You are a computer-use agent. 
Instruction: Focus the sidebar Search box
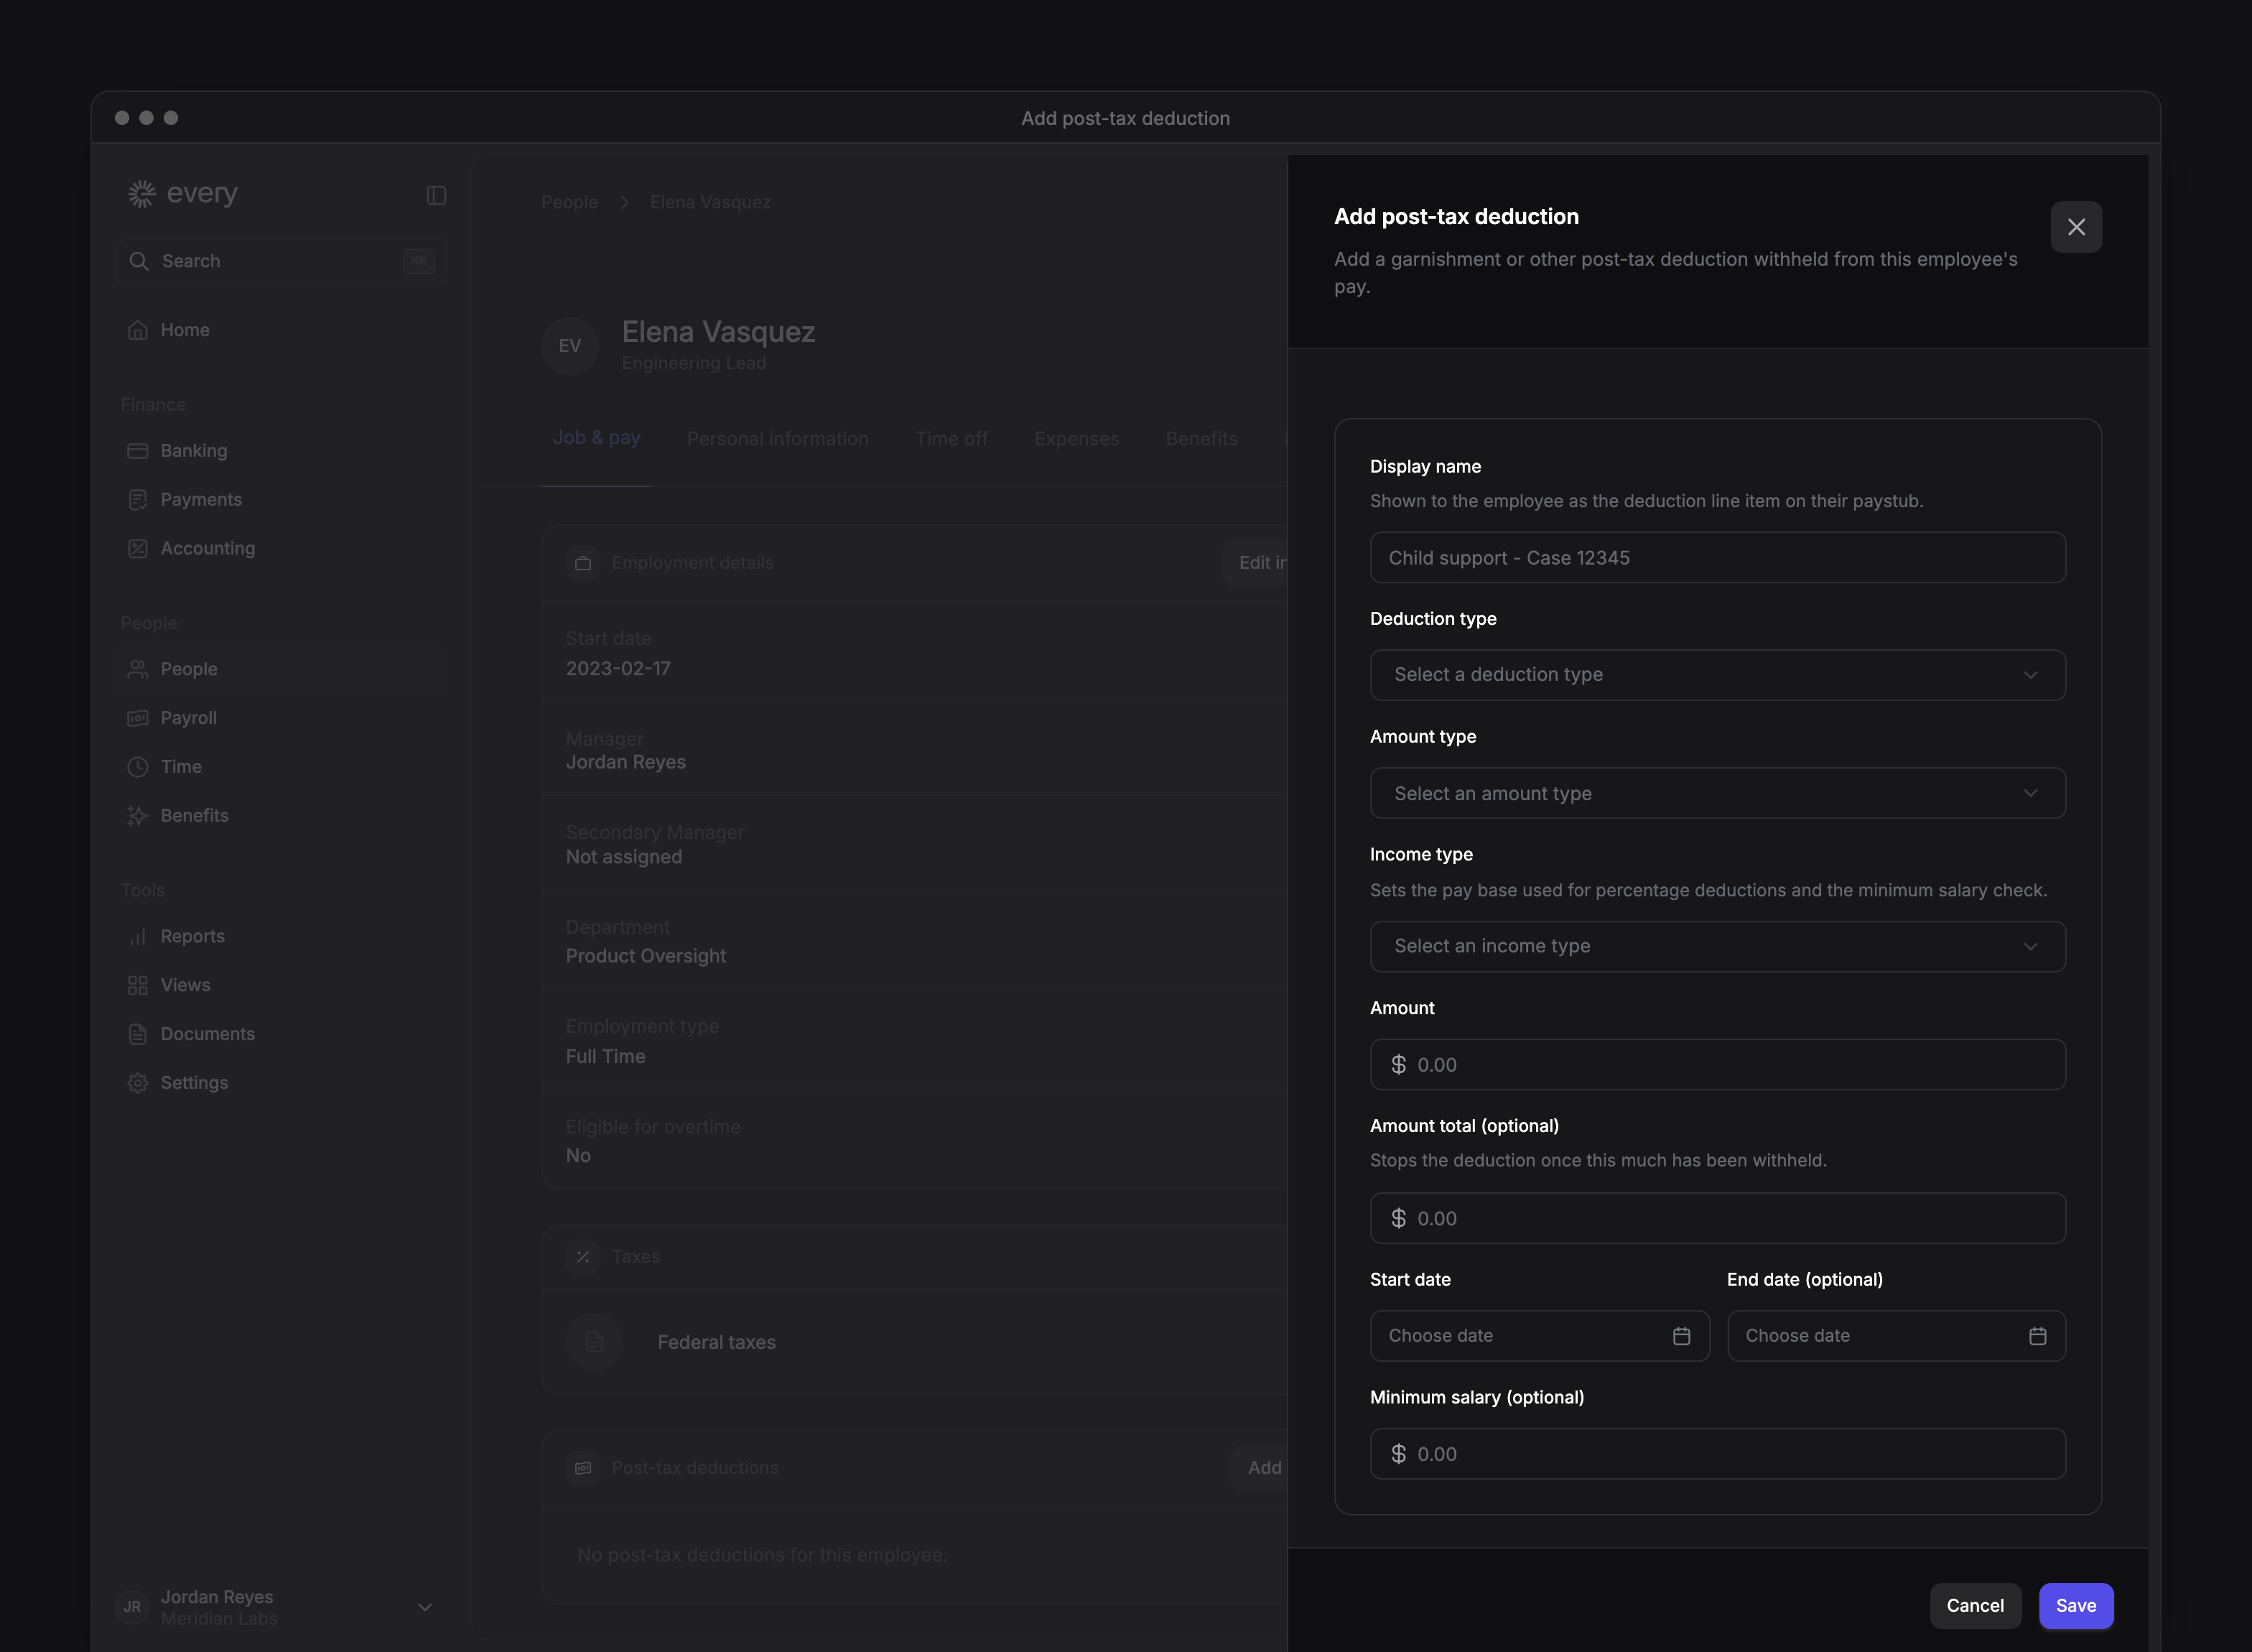pyautogui.click(x=281, y=261)
